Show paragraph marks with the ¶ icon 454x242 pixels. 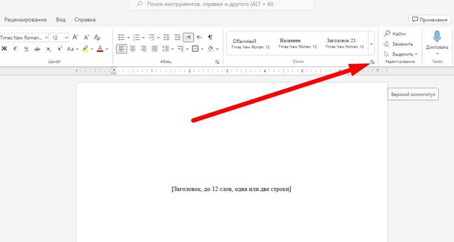tap(210, 37)
